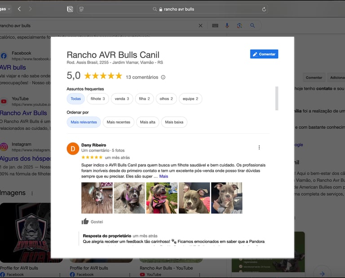The image size is (345, 278).
Task: Open the AVR bulls Facebook result link
Action: click(13, 67)
